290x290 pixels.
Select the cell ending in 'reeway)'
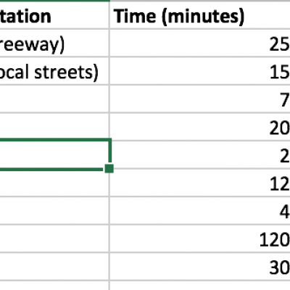[54, 43]
